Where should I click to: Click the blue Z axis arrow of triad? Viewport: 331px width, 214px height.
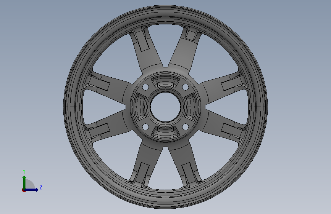point(32,190)
